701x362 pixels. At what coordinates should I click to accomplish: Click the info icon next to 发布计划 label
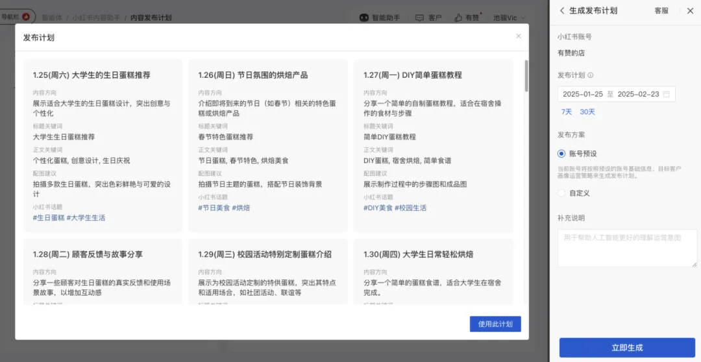(x=591, y=75)
